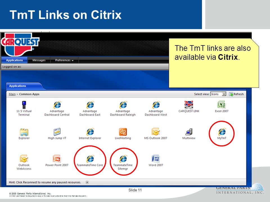Select the Applications panel tab
This screenshot has width=270, height=202.
17,86
